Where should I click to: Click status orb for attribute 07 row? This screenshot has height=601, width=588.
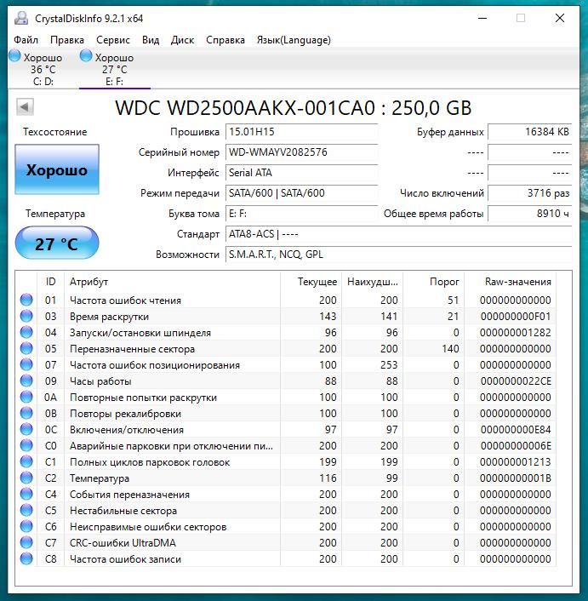point(26,364)
